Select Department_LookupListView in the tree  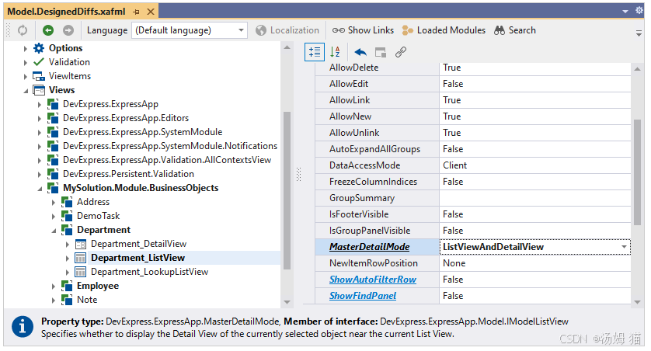point(149,272)
